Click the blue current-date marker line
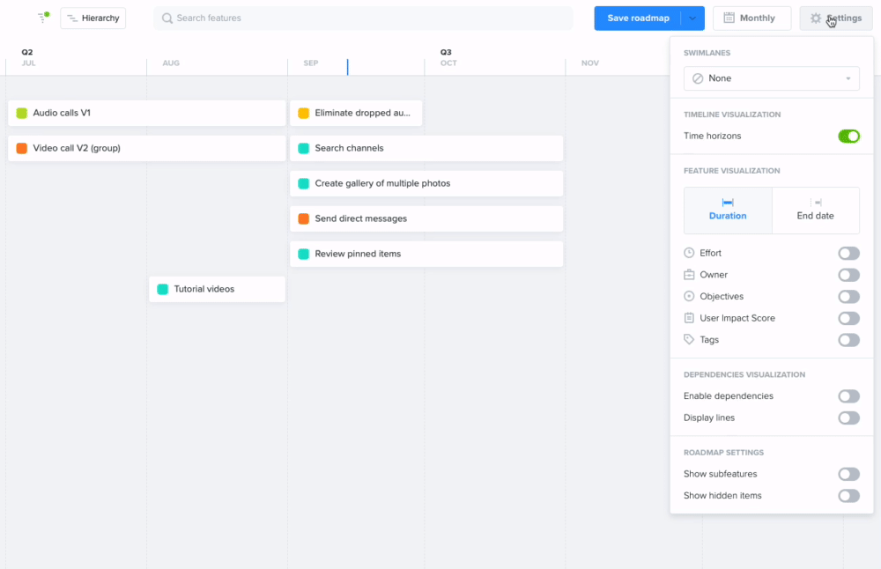The height and width of the screenshot is (569, 881). [347, 67]
